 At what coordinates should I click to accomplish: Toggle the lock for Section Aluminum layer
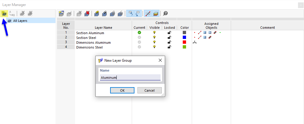(x=169, y=33)
